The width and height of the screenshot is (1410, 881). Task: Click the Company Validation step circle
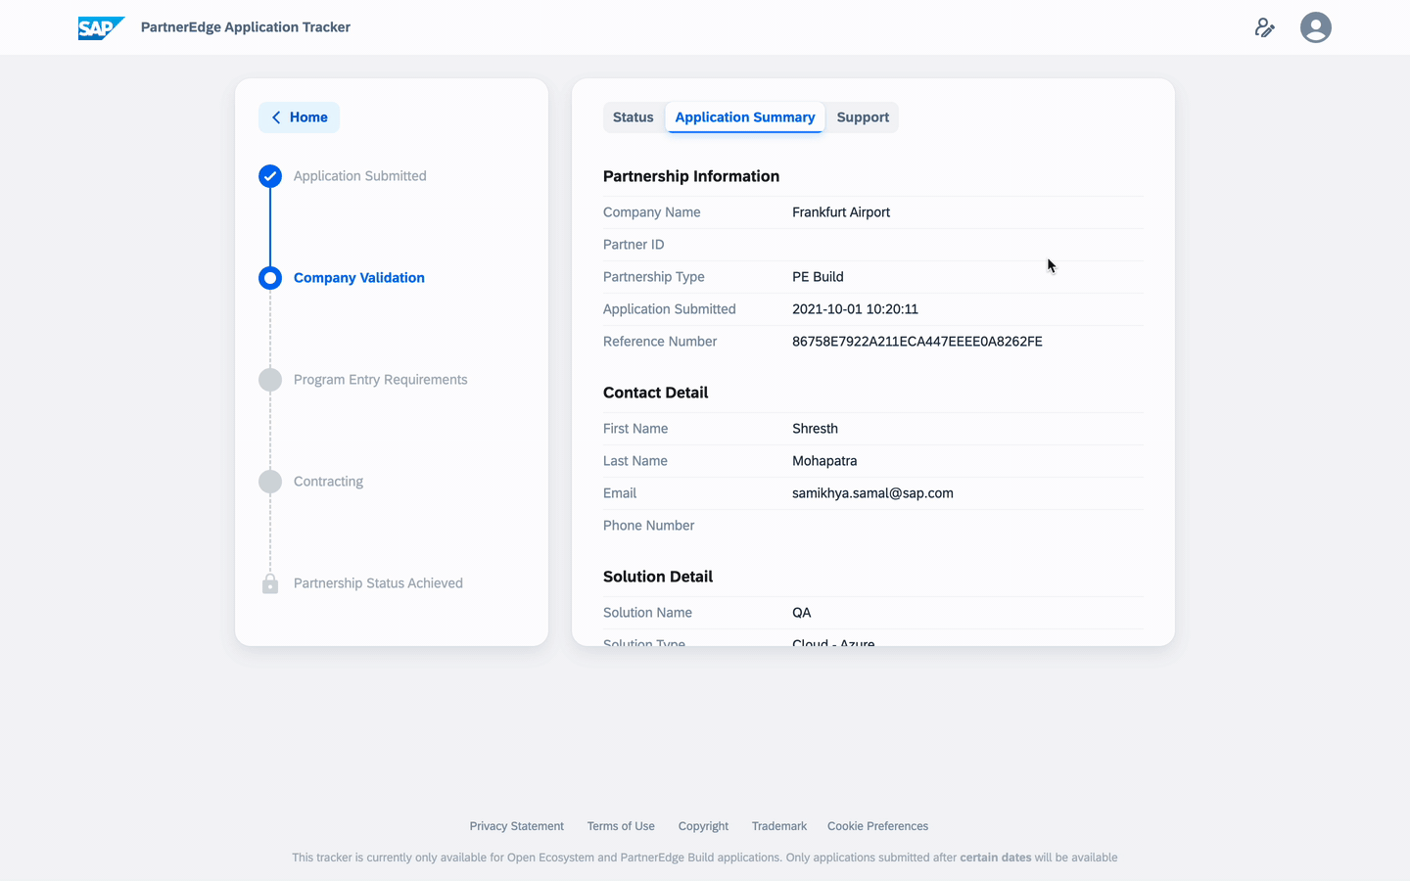coord(270,278)
